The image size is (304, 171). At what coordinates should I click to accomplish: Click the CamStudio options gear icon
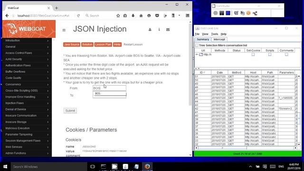[x=248, y=13]
